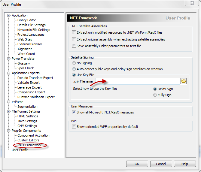Select Auto detect public keys option

74,69
